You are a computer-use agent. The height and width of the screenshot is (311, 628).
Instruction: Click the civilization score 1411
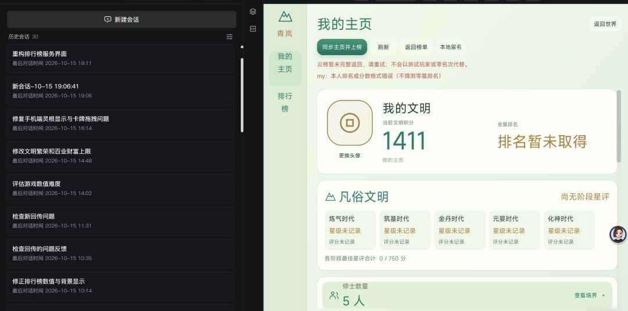coord(404,141)
